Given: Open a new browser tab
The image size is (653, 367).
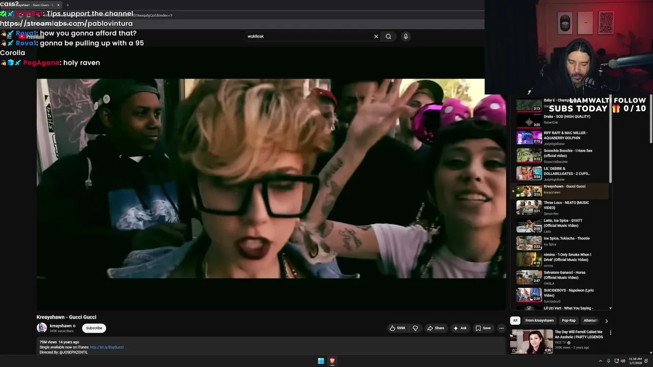Looking at the screenshot, I should (67, 5).
